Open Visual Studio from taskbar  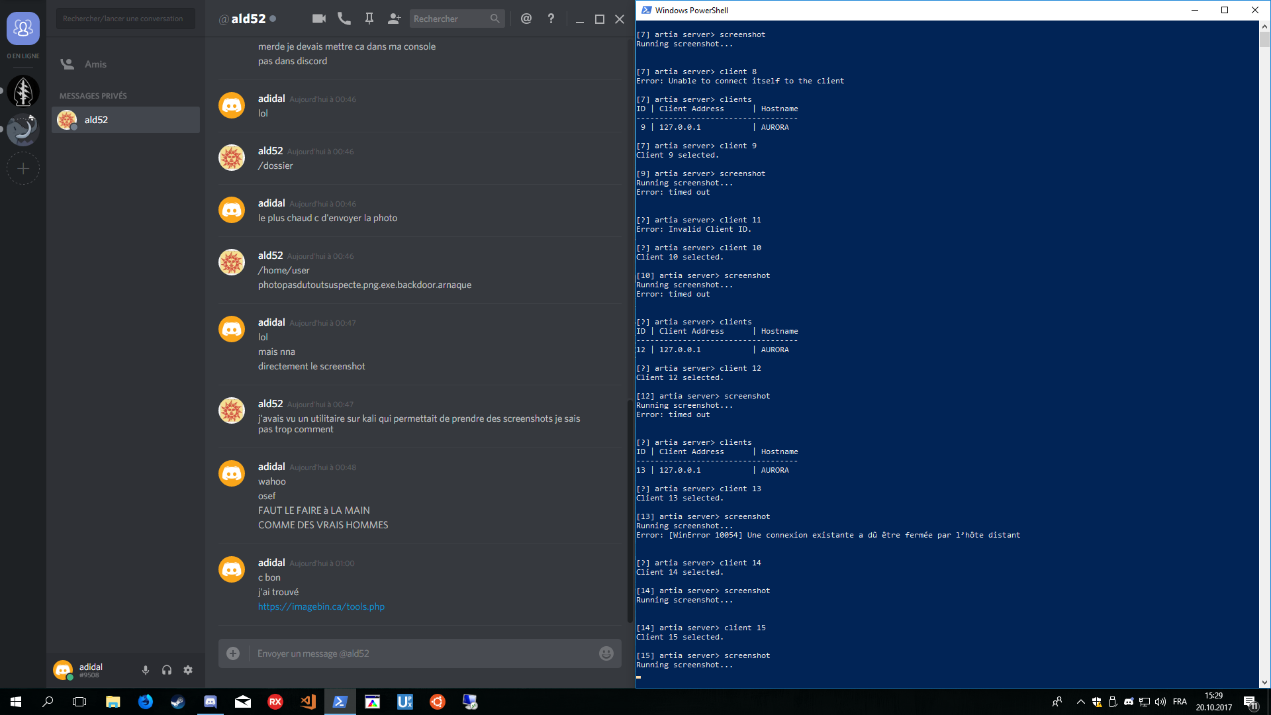[308, 702]
